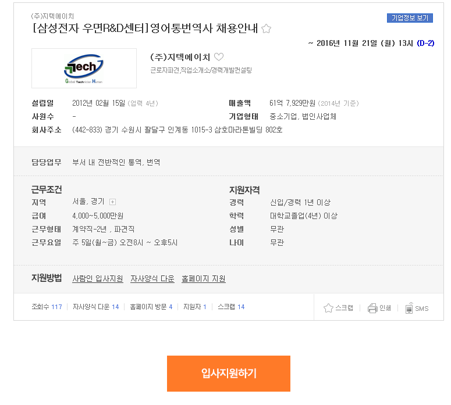Click the 스크랩 star icon
This screenshot has height=405, width=451.
pos(328,308)
